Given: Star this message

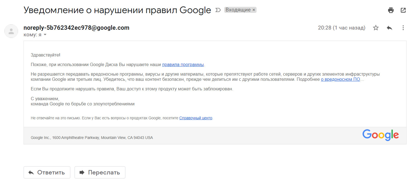Looking at the screenshot, I should [376, 28].
